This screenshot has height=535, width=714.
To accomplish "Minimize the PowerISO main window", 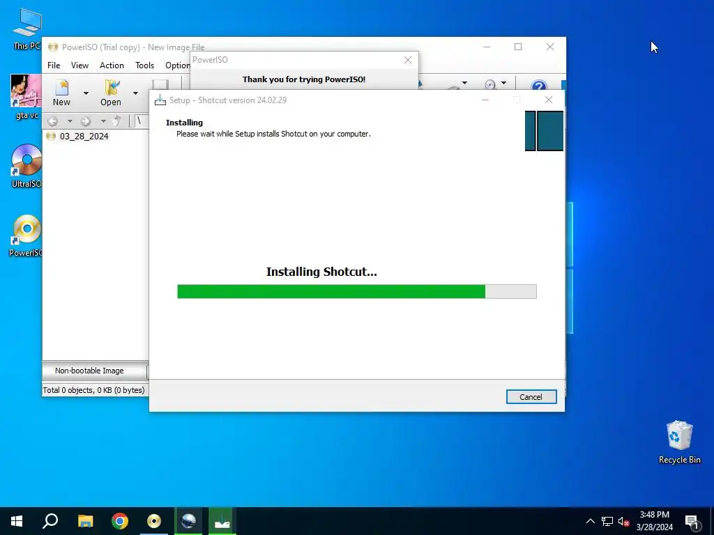I will [x=486, y=47].
